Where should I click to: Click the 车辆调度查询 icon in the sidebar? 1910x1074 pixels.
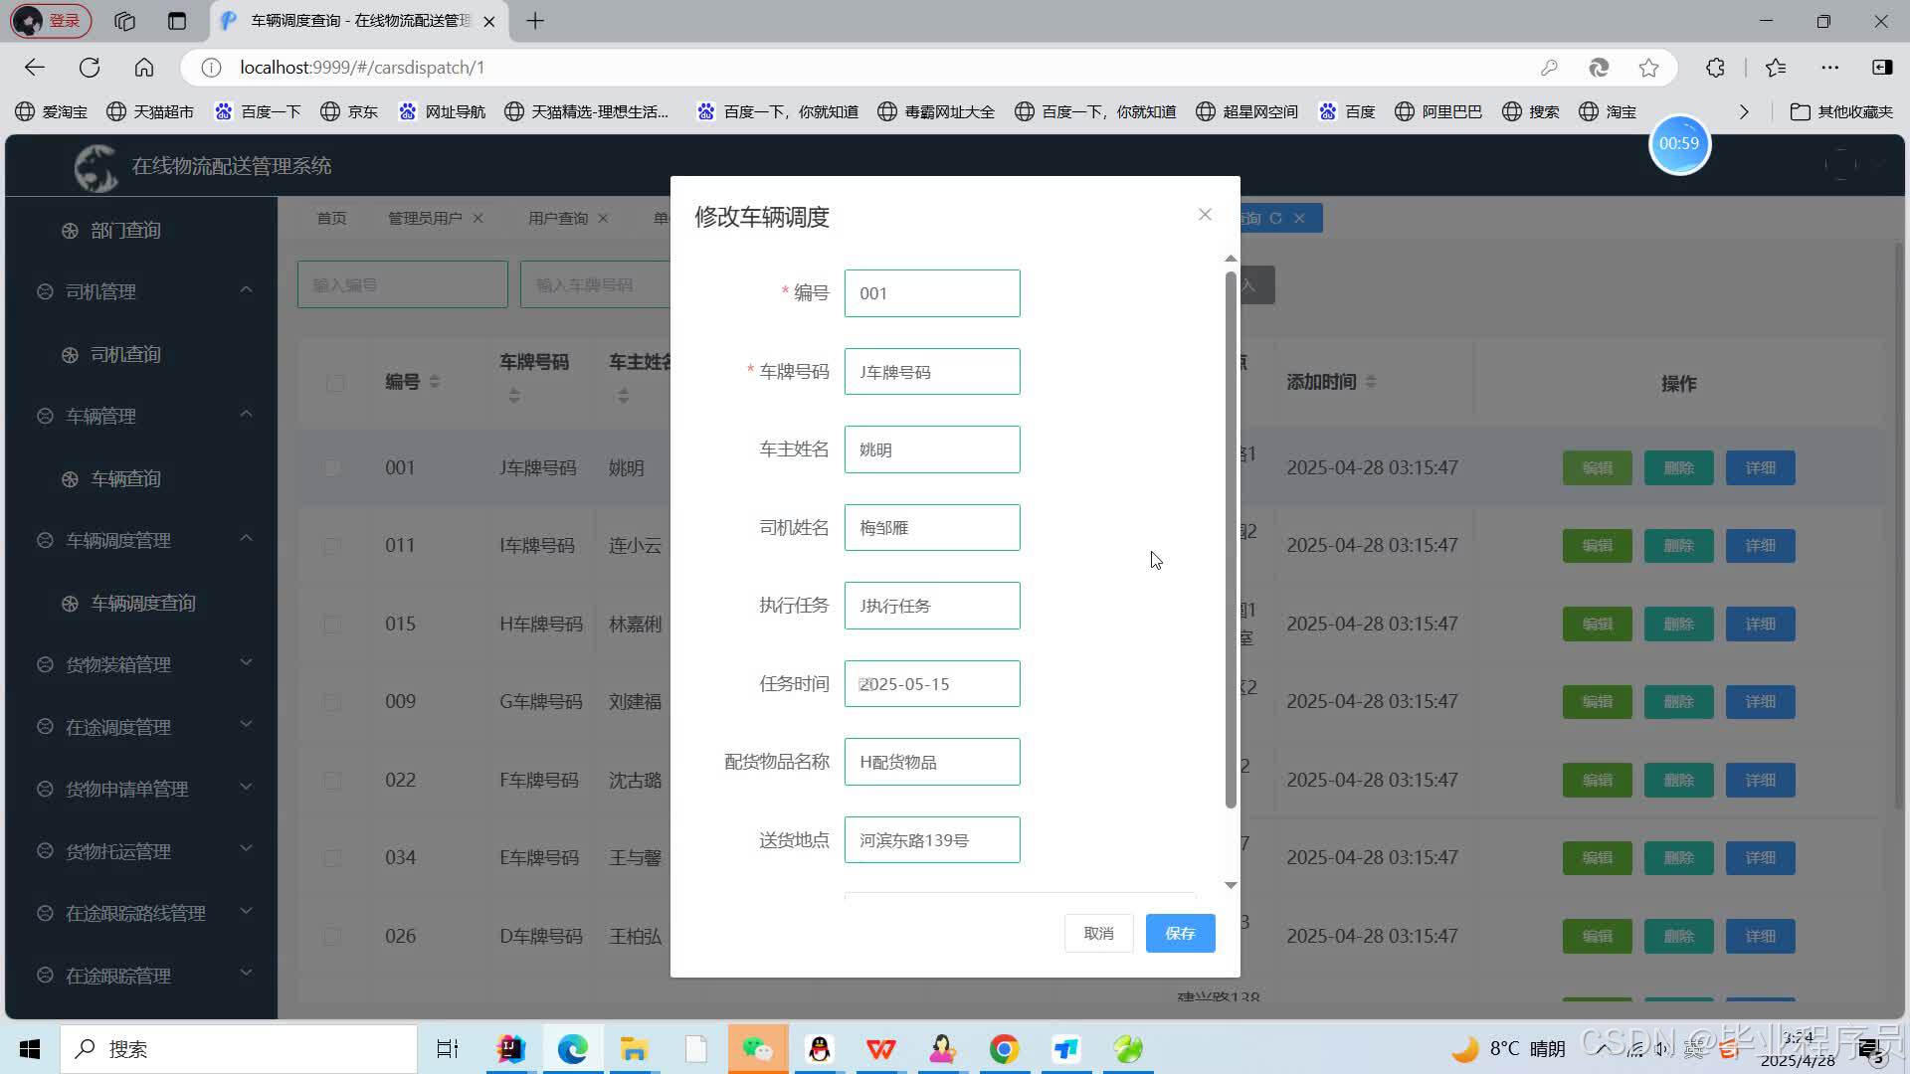tap(70, 603)
